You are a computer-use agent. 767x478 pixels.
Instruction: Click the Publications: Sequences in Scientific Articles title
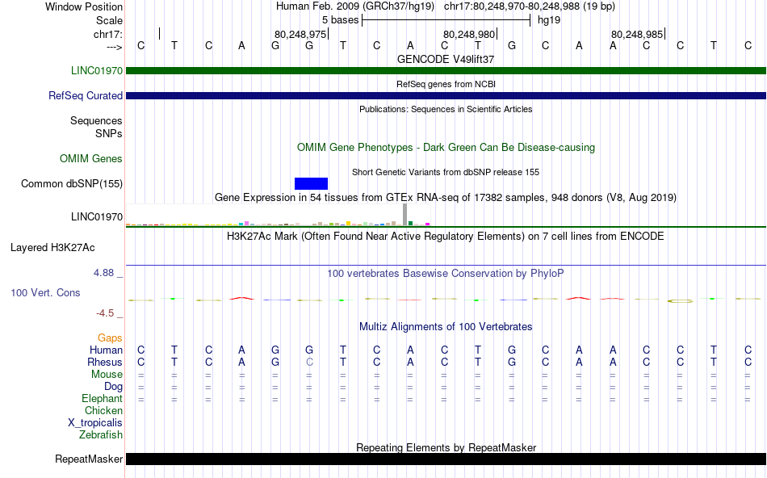click(x=446, y=109)
